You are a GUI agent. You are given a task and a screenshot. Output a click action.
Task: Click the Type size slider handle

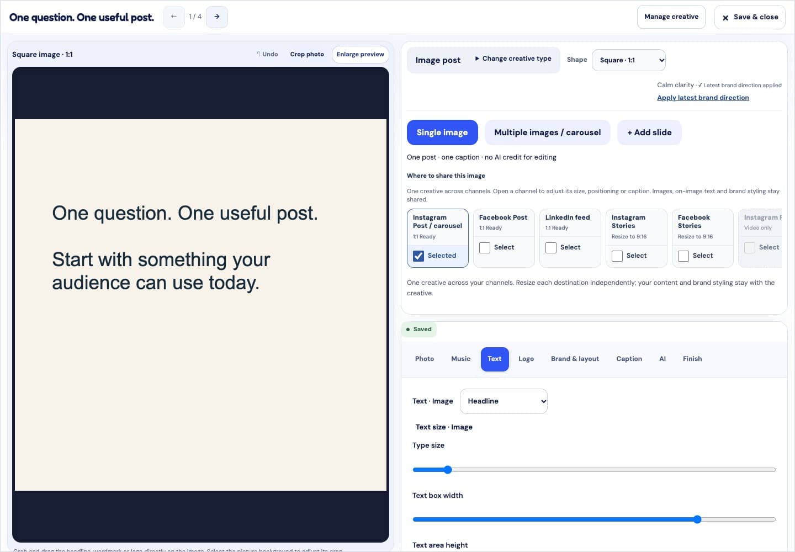click(448, 470)
